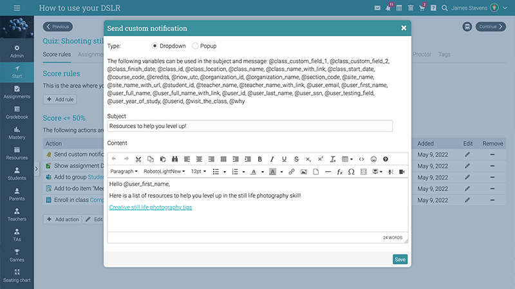
Task: Save the custom notification
Action: coord(400,259)
